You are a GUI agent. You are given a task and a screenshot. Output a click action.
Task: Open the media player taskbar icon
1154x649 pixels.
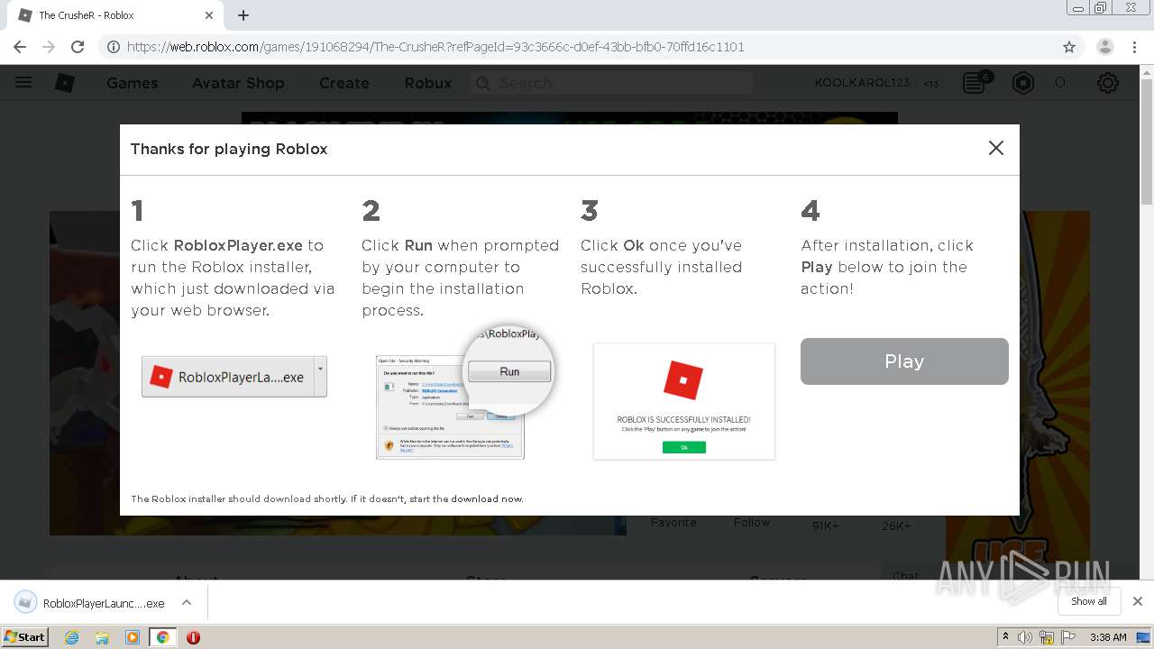pos(133,637)
